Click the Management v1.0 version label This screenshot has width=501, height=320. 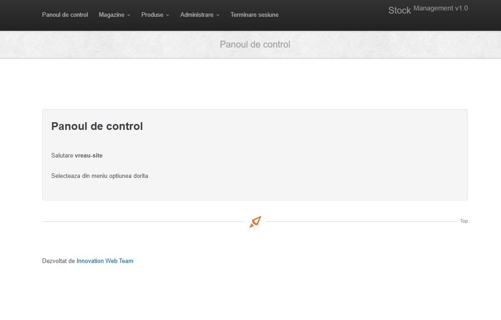click(441, 8)
